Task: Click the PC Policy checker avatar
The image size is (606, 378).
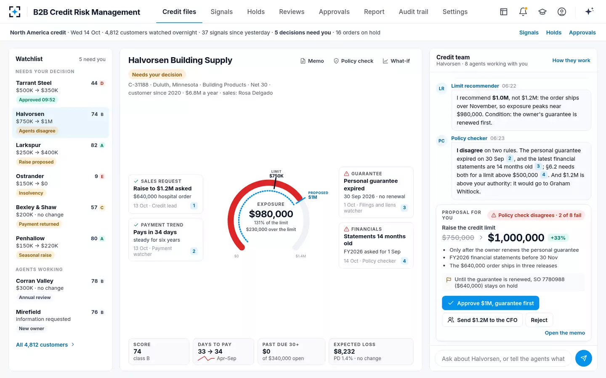Action: coord(441,141)
